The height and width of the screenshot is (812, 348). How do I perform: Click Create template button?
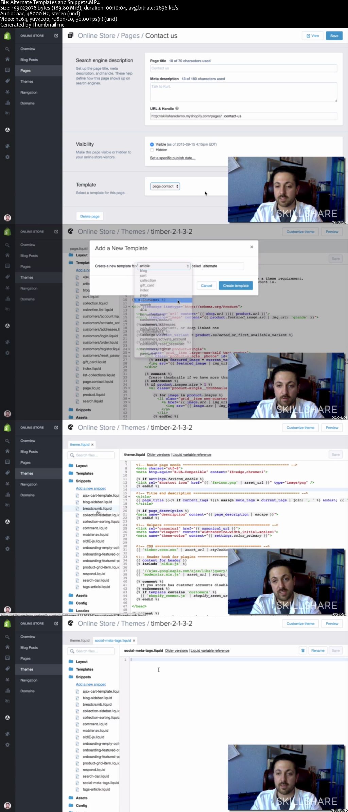pyautogui.click(x=236, y=286)
